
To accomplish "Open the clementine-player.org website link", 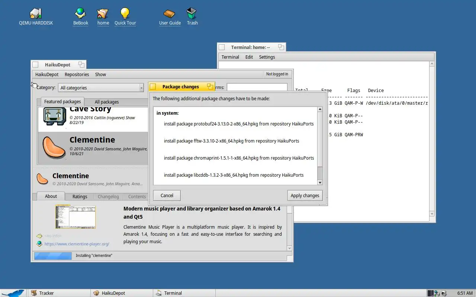I will pyautogui.click(x=77, y=244).
